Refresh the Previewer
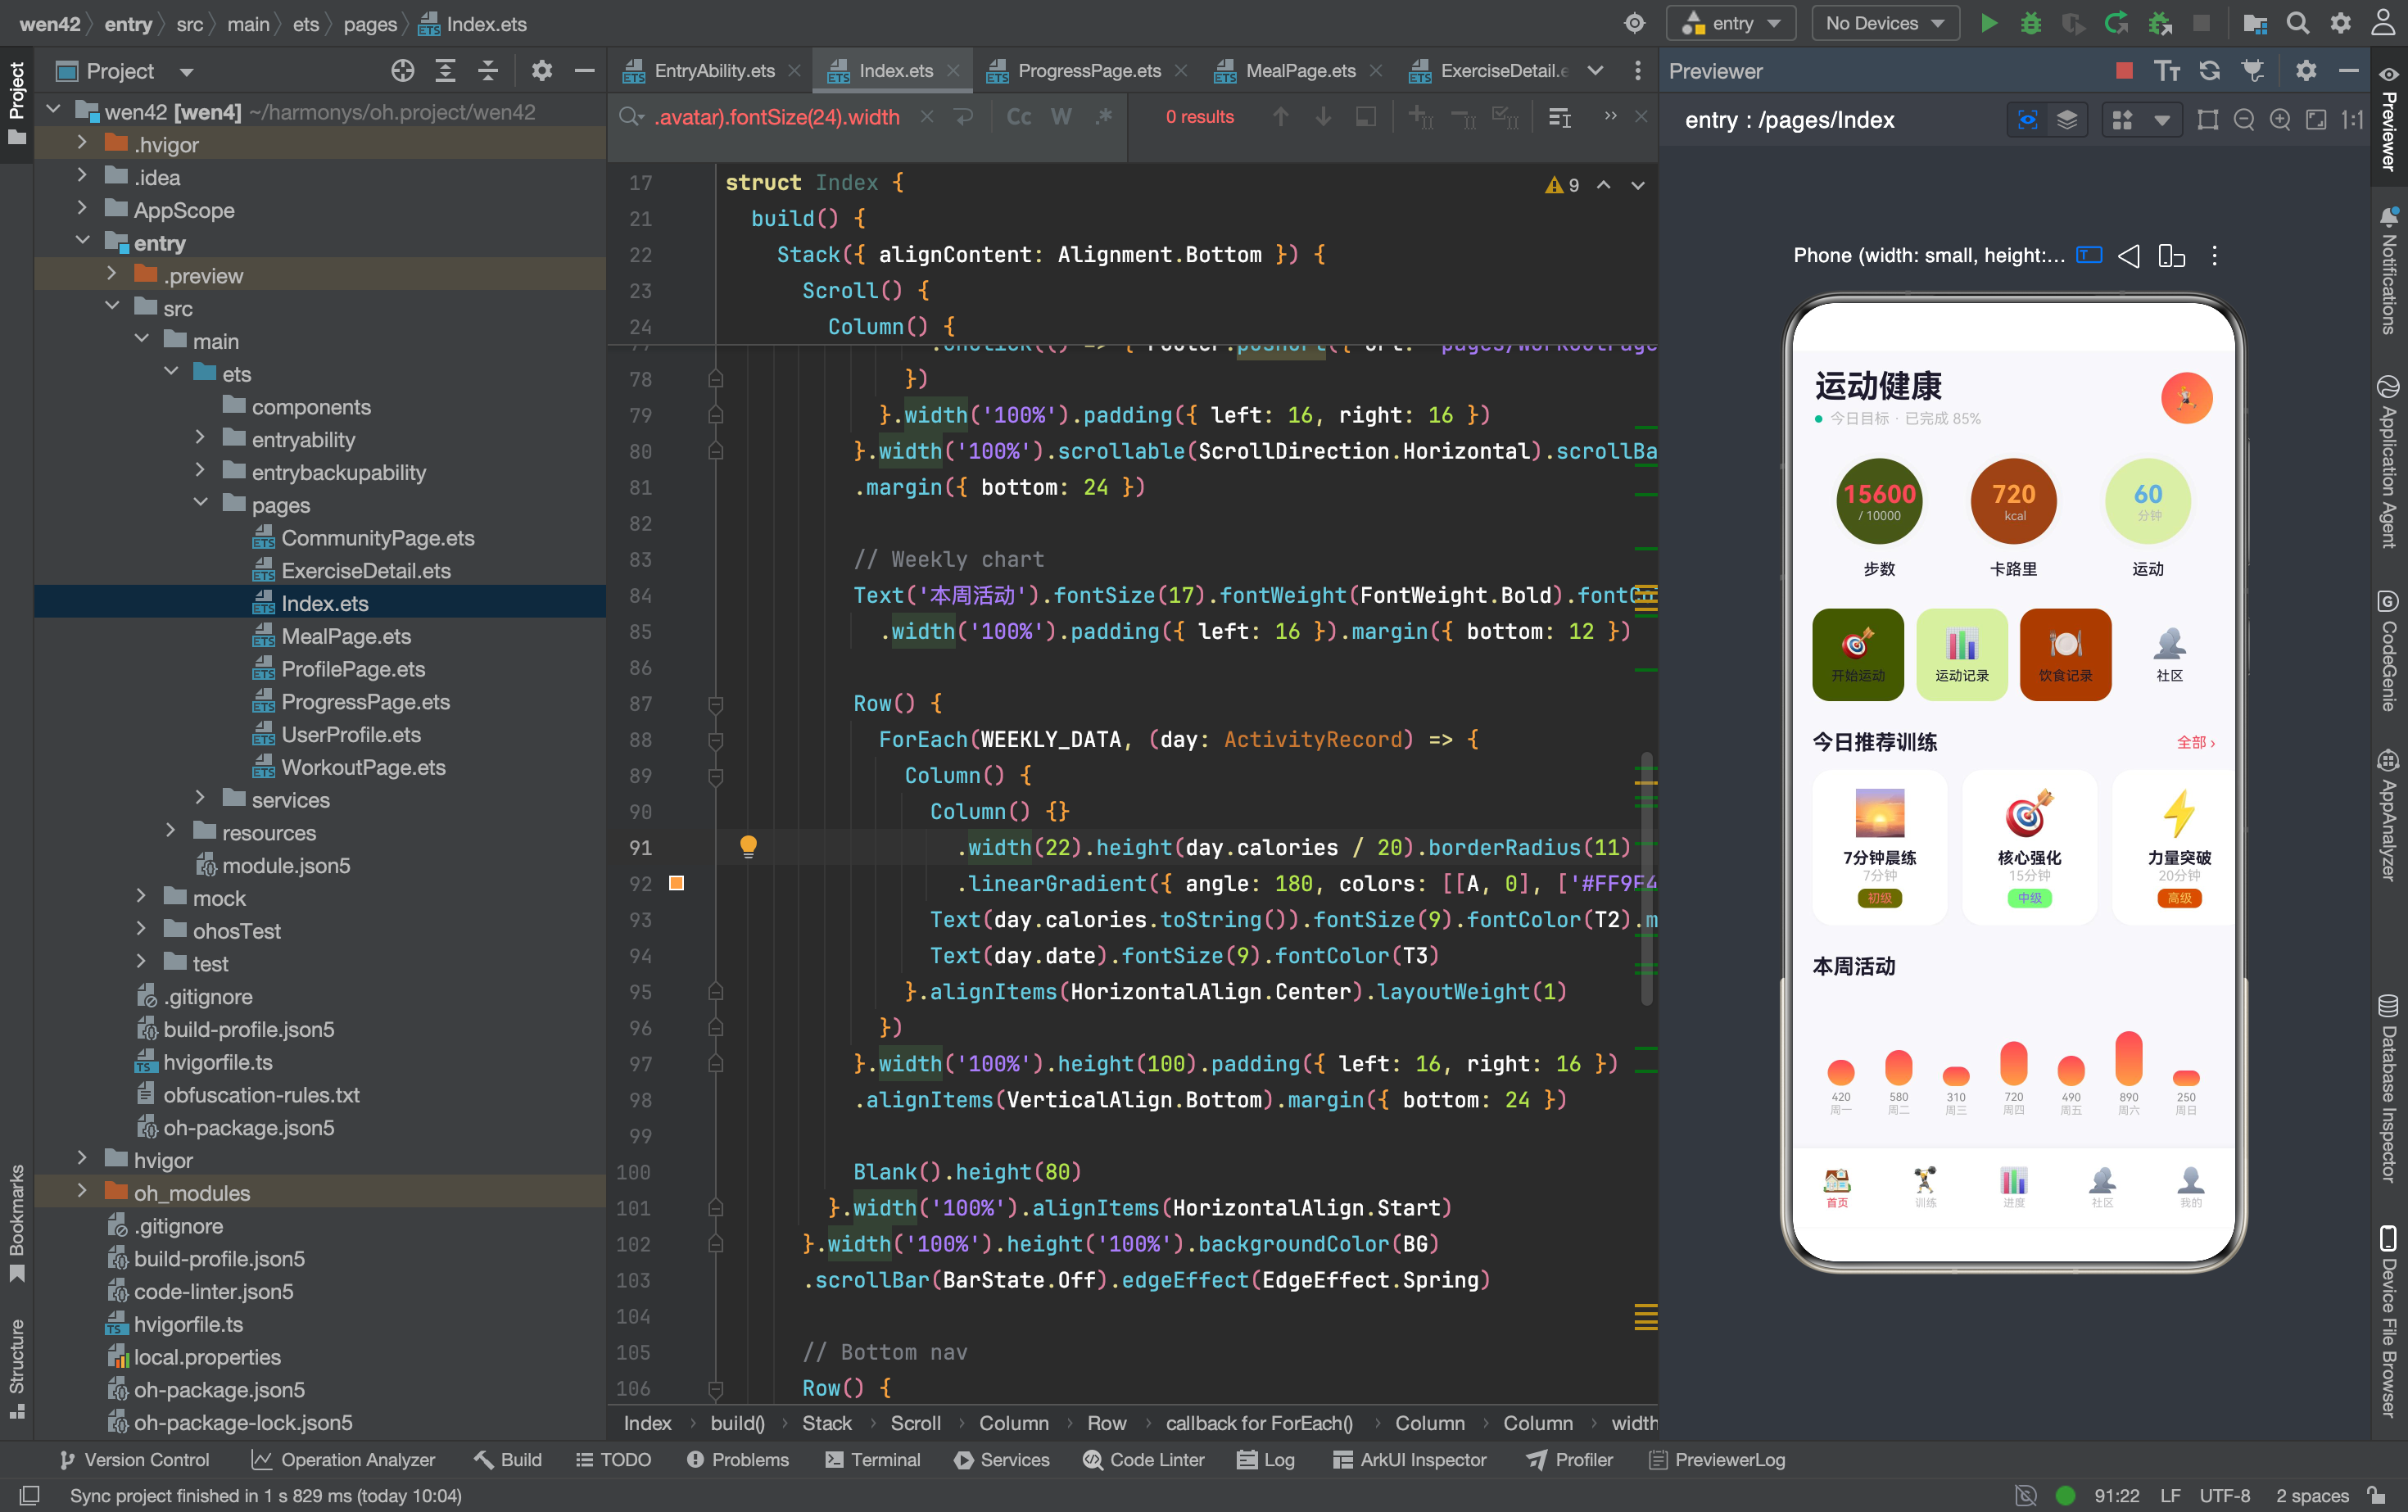 pyautogui.click(x=2209, y=71)
